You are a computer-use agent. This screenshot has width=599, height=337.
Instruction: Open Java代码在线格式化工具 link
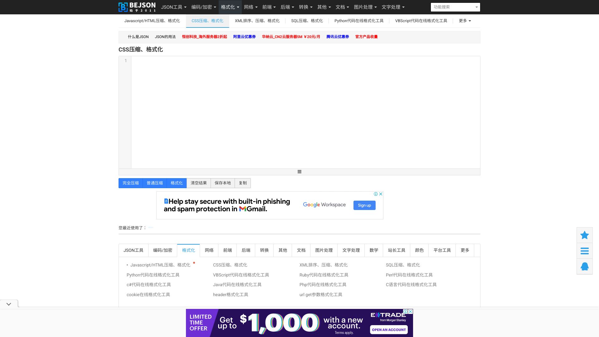point(237,285)
